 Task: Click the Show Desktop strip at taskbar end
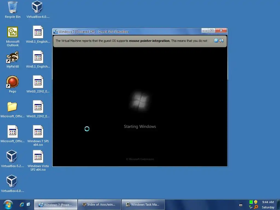coord(278,205)
